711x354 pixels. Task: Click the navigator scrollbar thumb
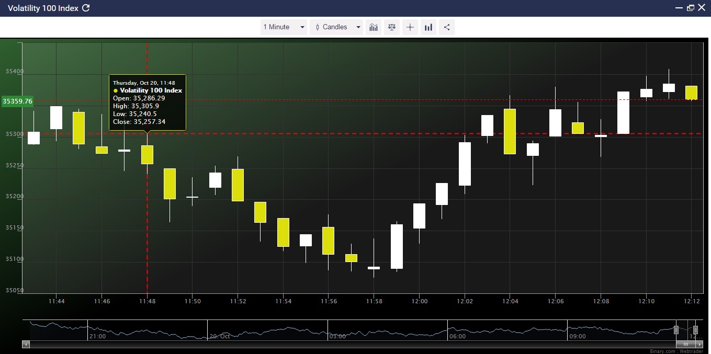click(x=686, y=345)
